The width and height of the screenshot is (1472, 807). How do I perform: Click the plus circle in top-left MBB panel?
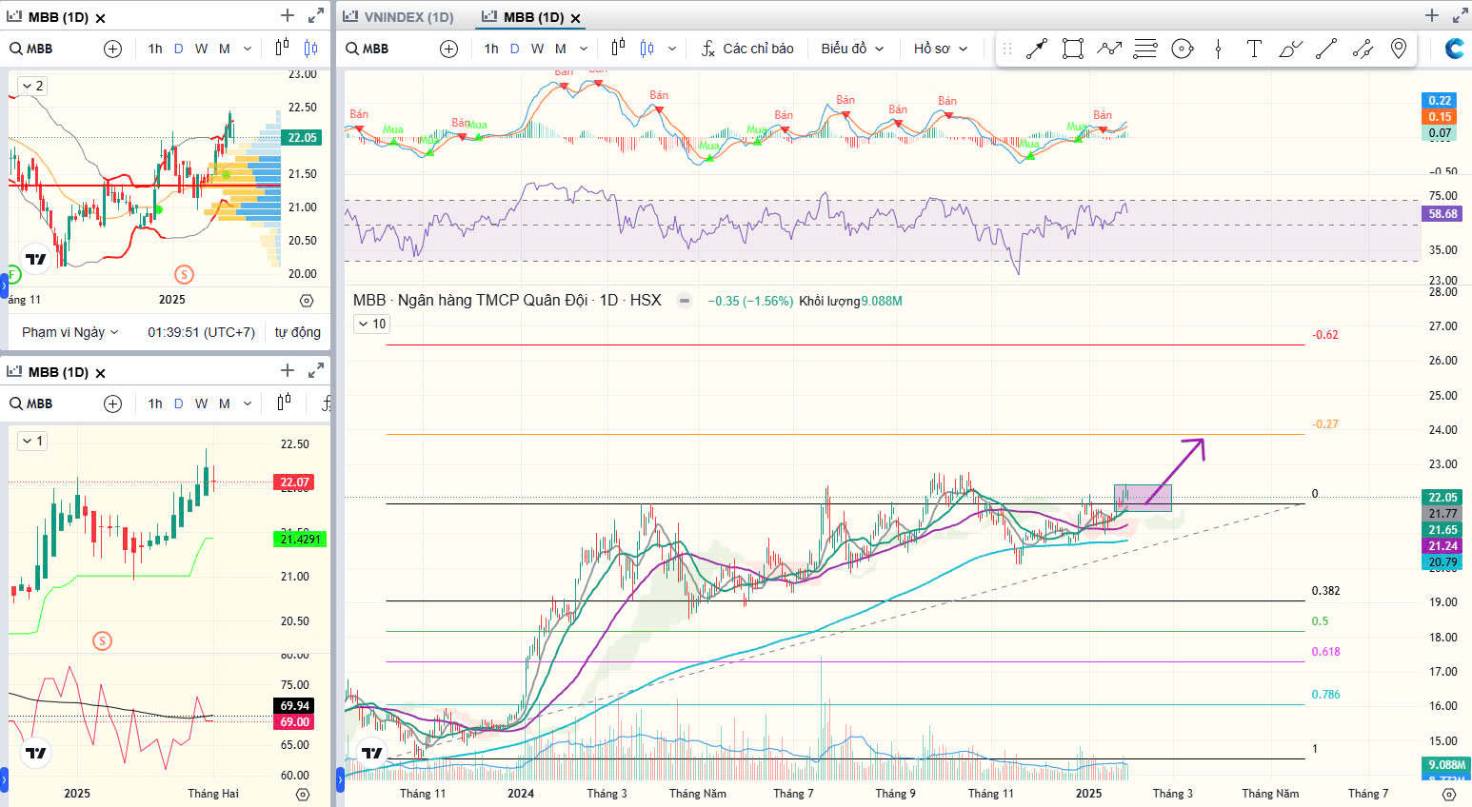(113, 49)
